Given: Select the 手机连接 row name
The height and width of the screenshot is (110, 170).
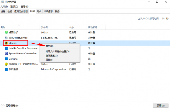Looking at the screenshot, I should coord(13,69).
